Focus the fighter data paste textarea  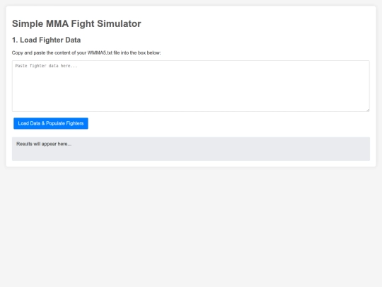[x=191, y=86]
